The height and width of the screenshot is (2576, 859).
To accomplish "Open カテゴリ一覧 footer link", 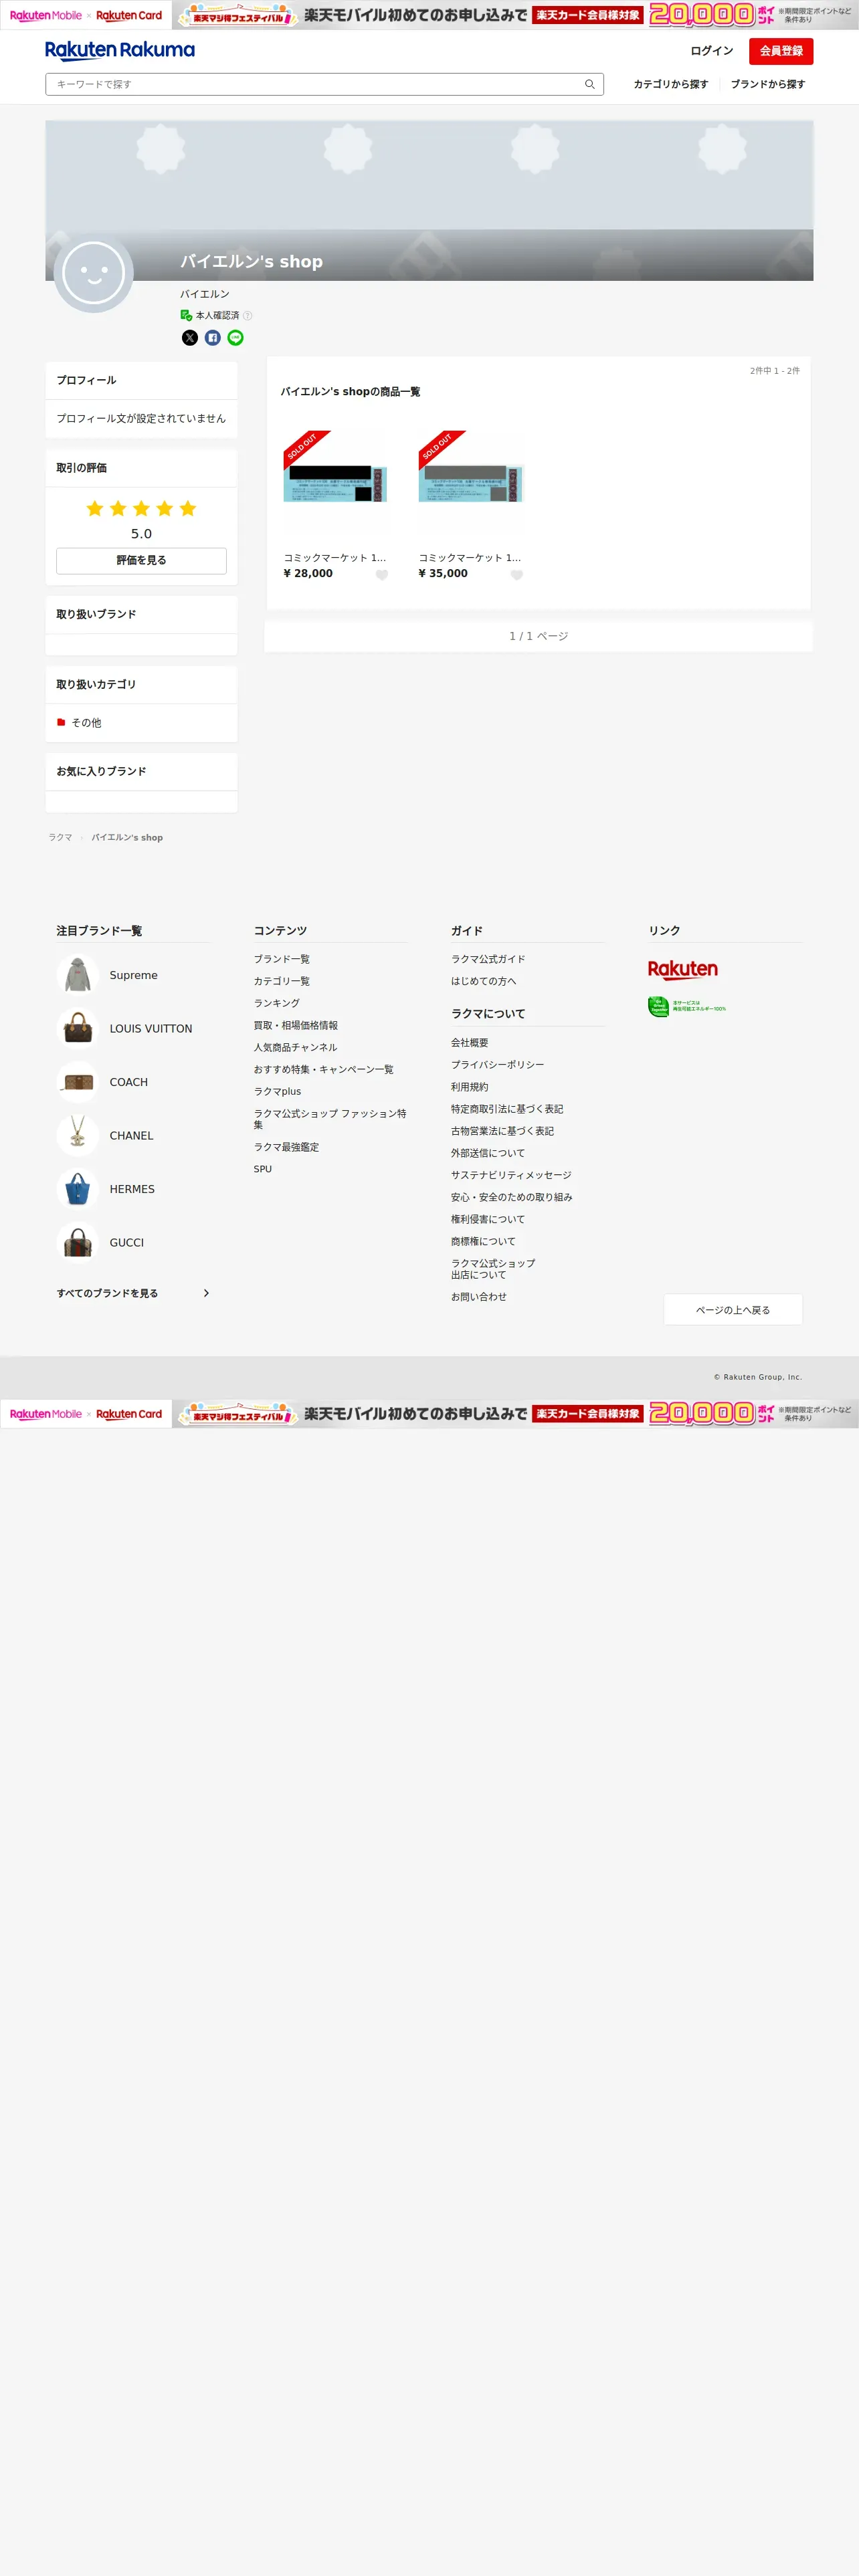I will pyautogui.click(x=282, y=981).
